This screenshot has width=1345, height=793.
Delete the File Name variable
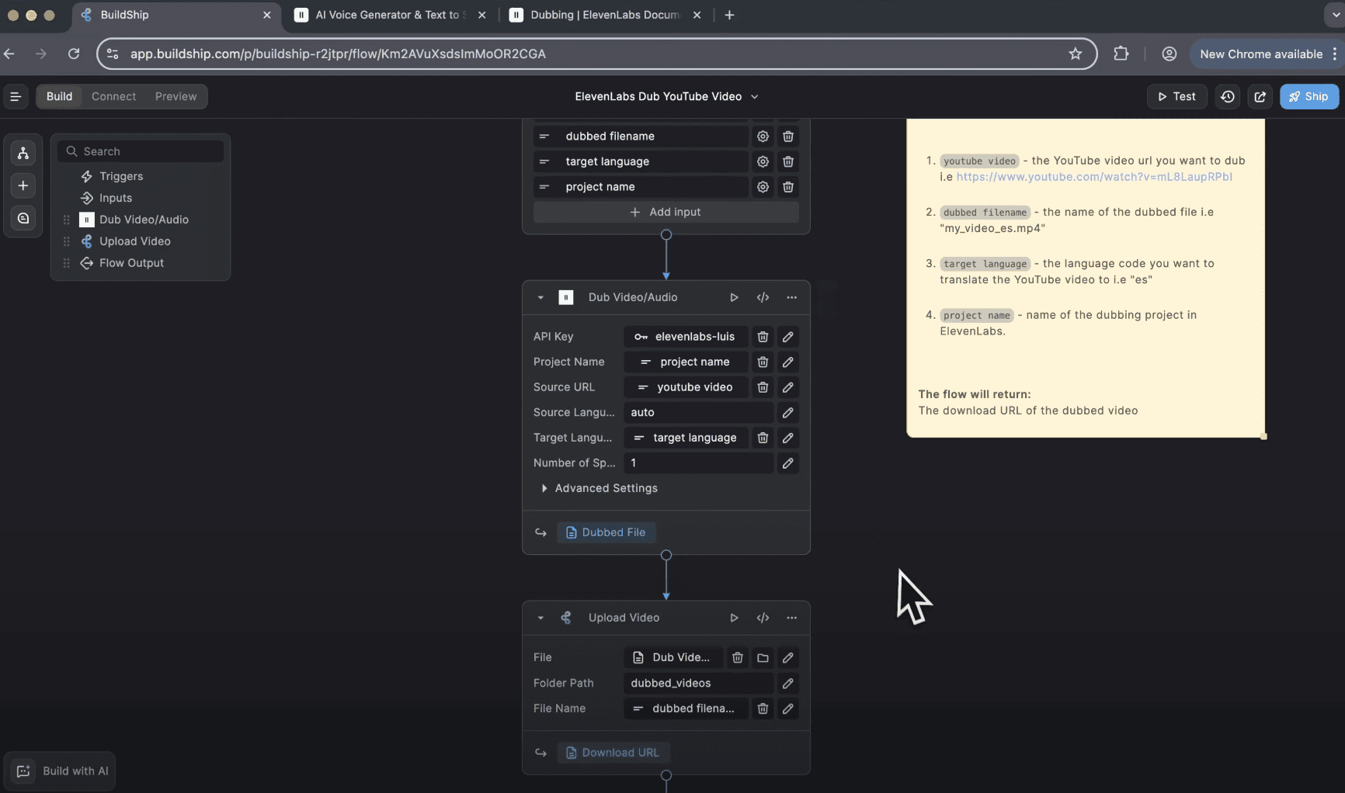pyautogui.click(x=763, y=708)
